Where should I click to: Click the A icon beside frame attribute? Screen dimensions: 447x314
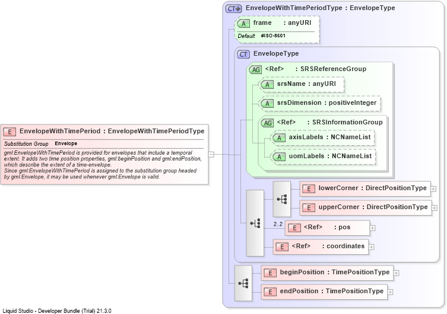pyautogui.click(x=243, y=23)
